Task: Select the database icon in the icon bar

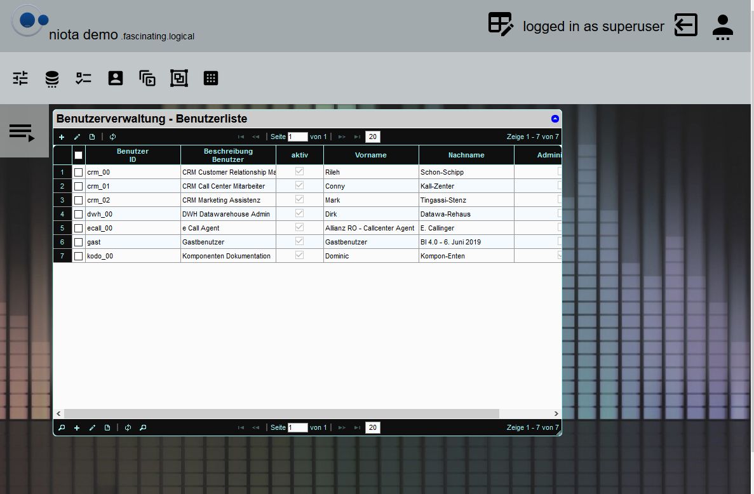Action: pos(51,77)
